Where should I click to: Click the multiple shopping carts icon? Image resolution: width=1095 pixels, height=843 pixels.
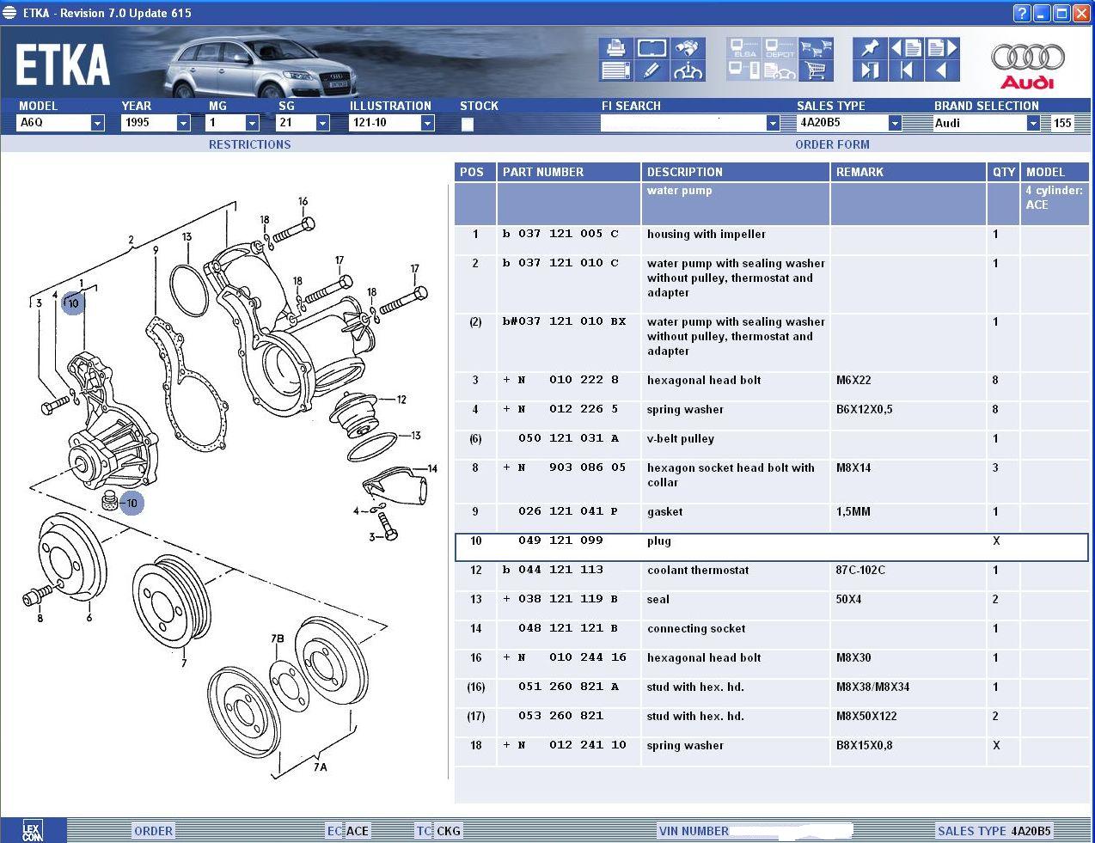pyautogui.click(x=816, y=48)
